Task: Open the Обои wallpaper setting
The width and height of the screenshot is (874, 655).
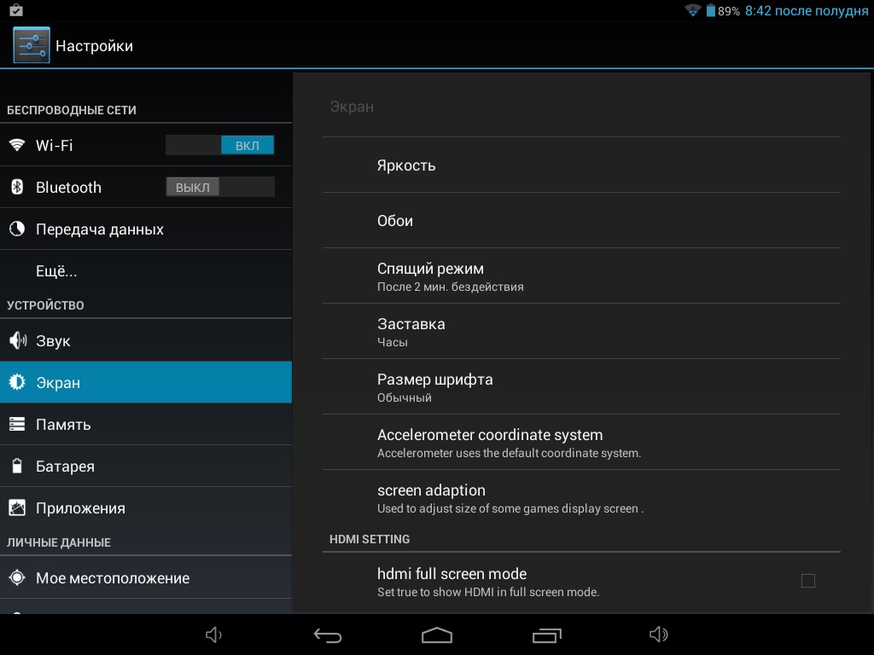Action: click(580, 221)
